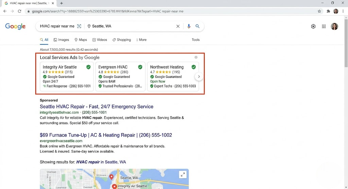Image resolution: width=348 pixels, height=189 pixels.
Task: Click the Local Services Ads by Google heading
Action: [x=70, y=57]
